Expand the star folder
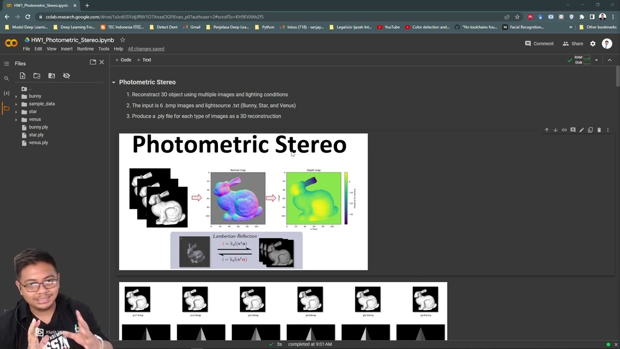This screenshot has height=349, width=620. coord(16,112)
